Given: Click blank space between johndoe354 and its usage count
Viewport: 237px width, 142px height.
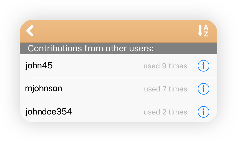Looking at the screenshot, I should [x=108, y=112].
